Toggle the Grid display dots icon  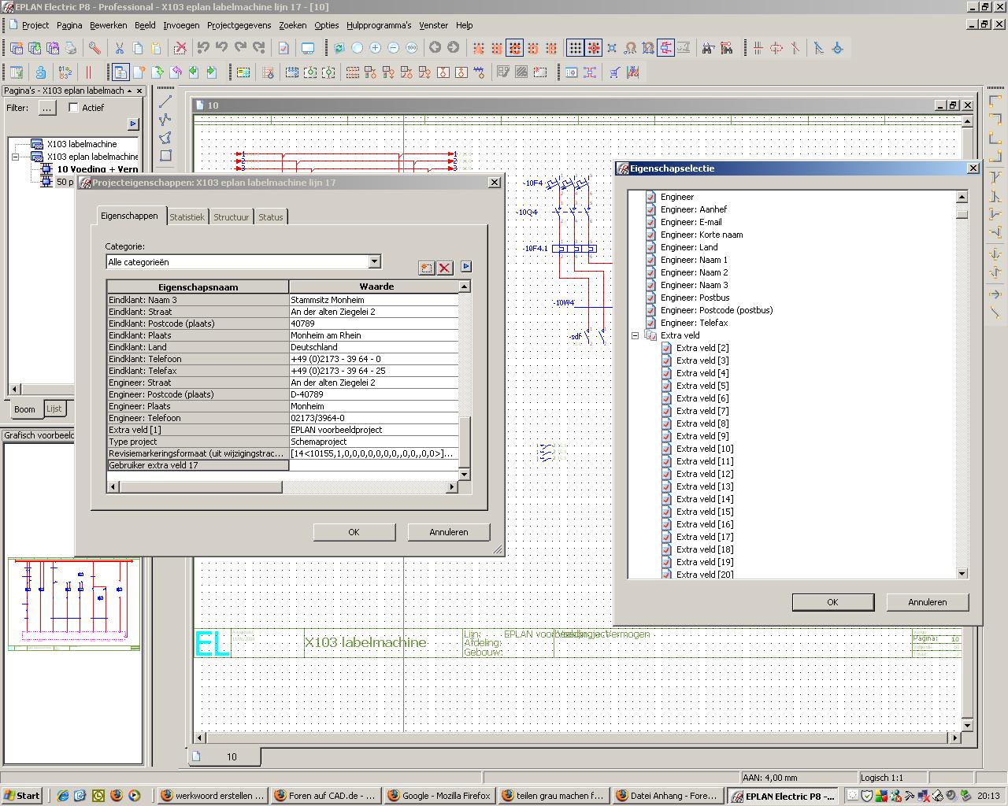(x=576, y=48)
